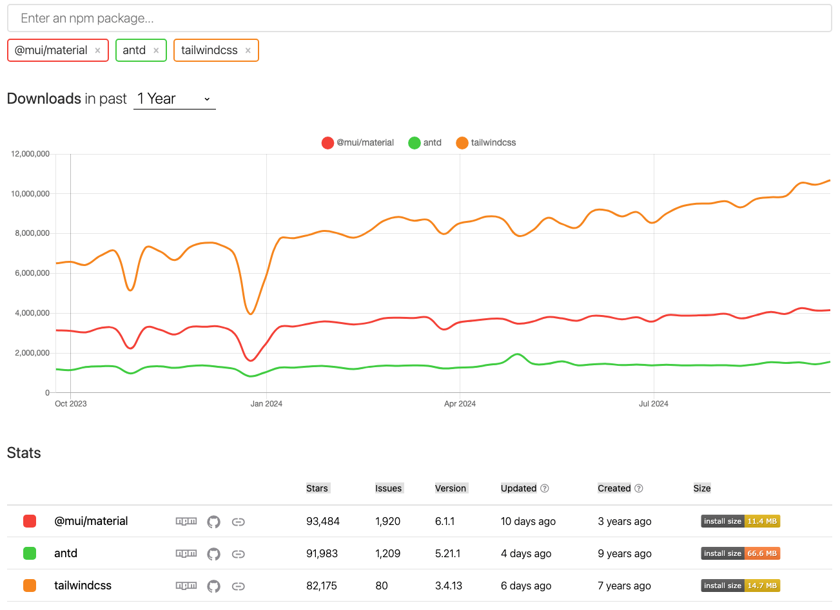Click the 1,920 issues value
Viewport: 840px width, 610px height.
coord(388,521)
